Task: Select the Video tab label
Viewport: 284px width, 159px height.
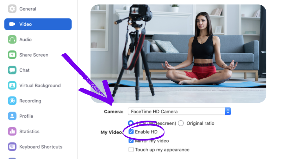Action: (26, 24)
